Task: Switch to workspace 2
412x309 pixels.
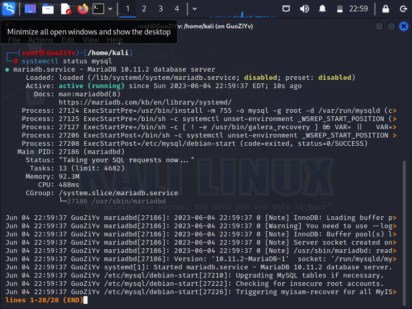Action: pyautogui.click(x=144, y=9)
